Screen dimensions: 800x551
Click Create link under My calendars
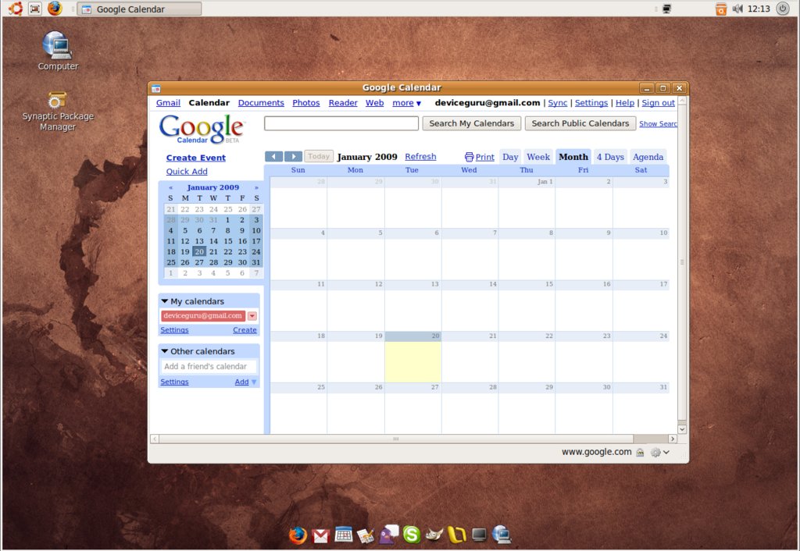click(x=245, y=330)
